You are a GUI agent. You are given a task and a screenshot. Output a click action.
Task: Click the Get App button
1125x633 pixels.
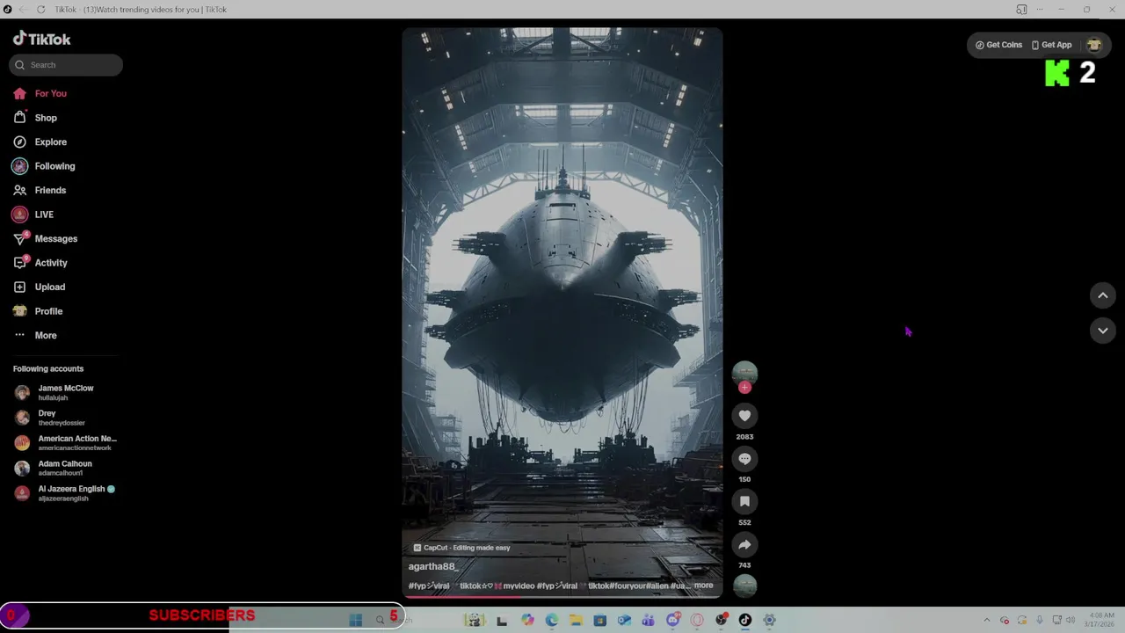tap(1051, 45)
